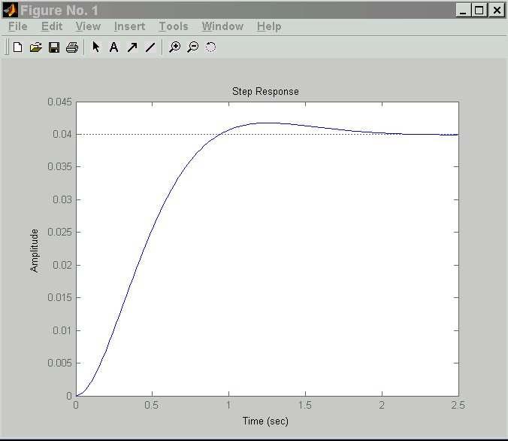Click the 0.03 y-axis tick label
This screenshot has height=441, width=508.
click(x=62, y=199)
